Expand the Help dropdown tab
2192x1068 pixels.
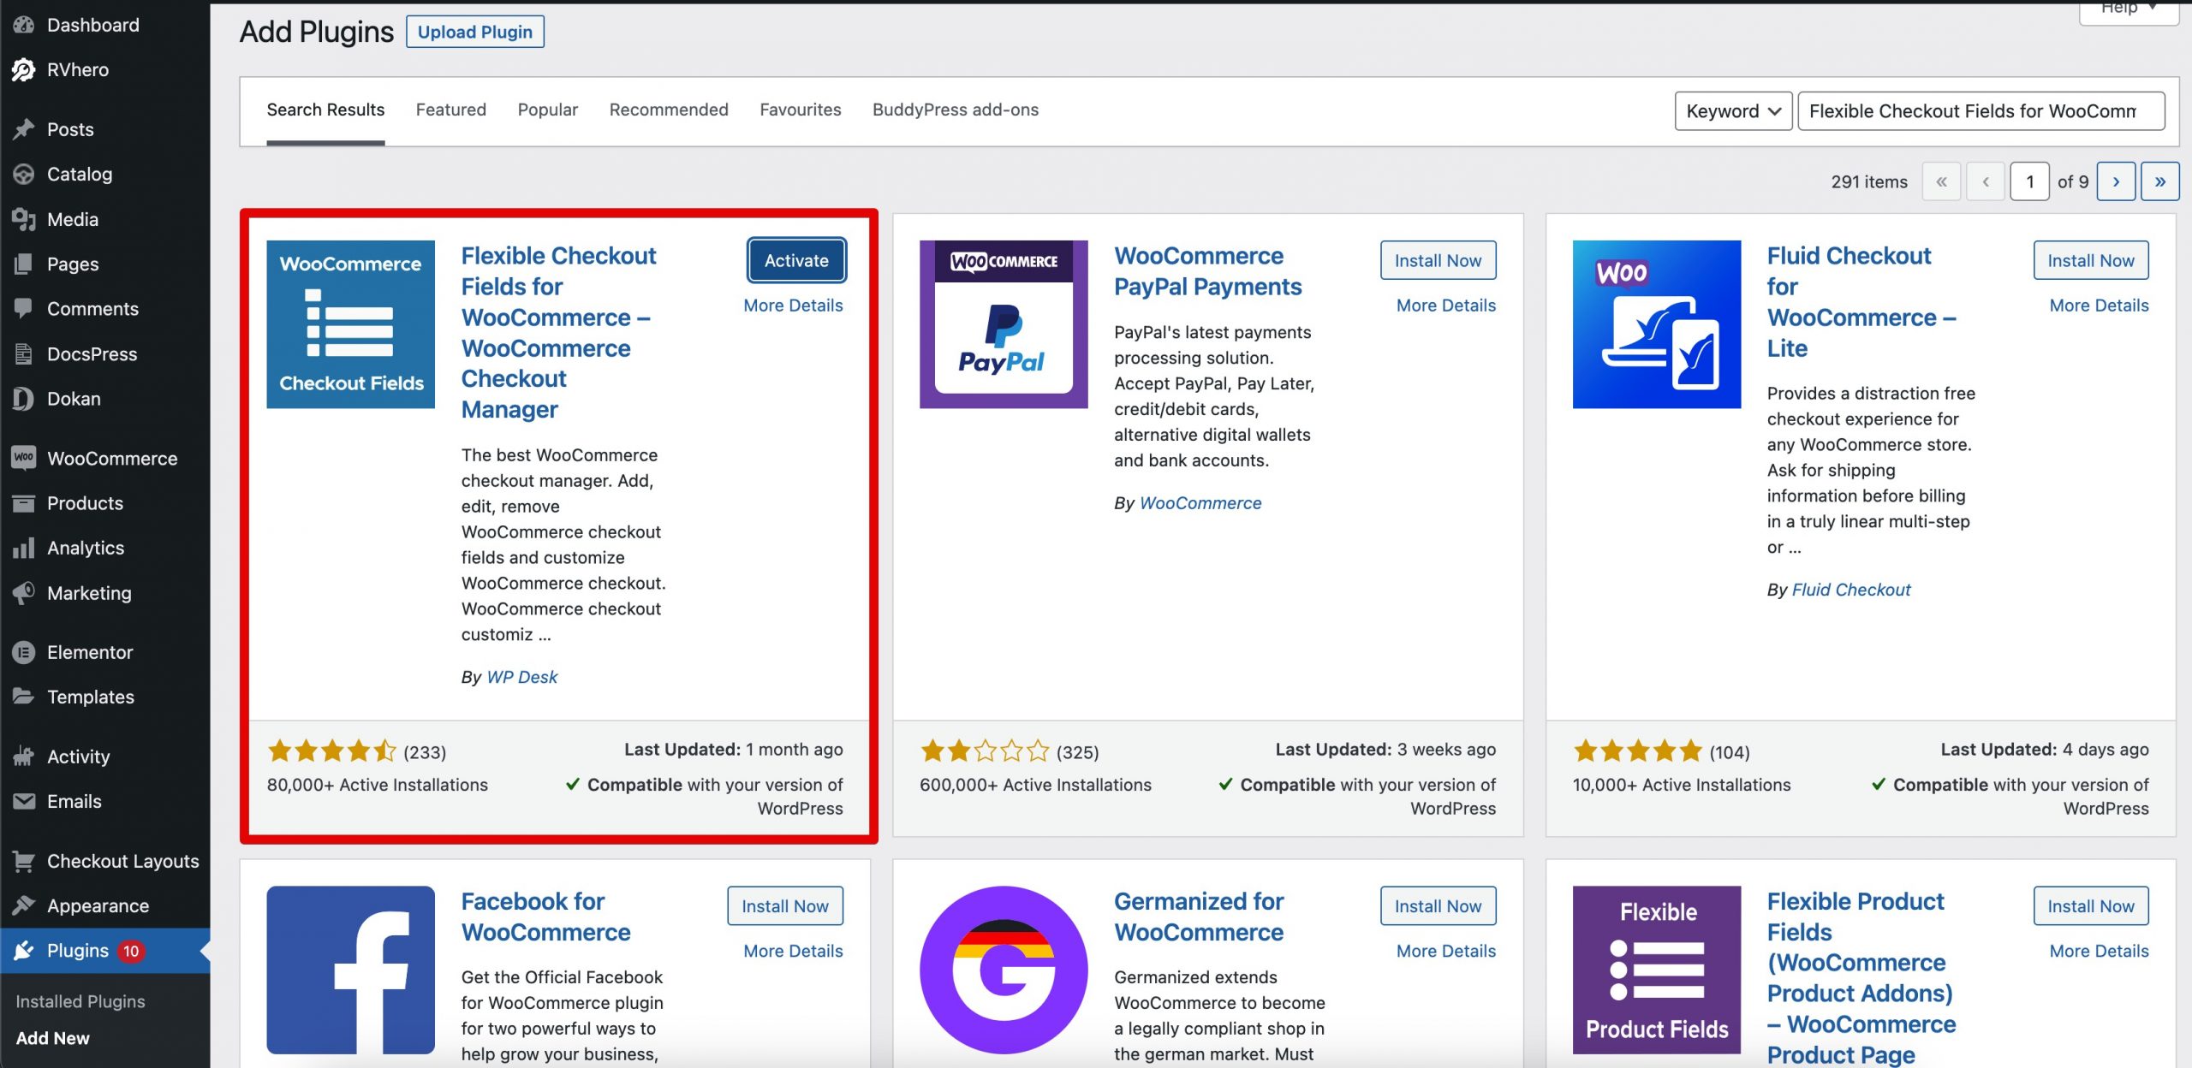pos(2129,10)
